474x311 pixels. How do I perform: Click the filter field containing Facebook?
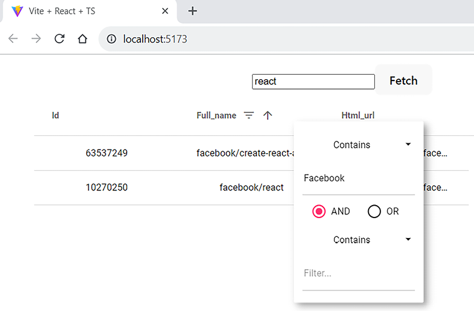(x=358, y=178)
